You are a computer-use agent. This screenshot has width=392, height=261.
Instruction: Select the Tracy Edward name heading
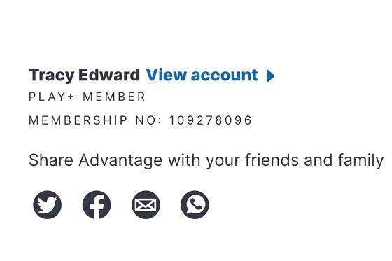84,75
